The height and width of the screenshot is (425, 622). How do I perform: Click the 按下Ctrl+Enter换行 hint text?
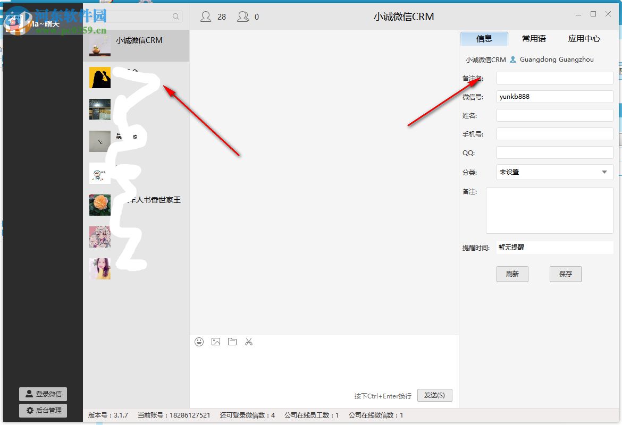[383, 396]
